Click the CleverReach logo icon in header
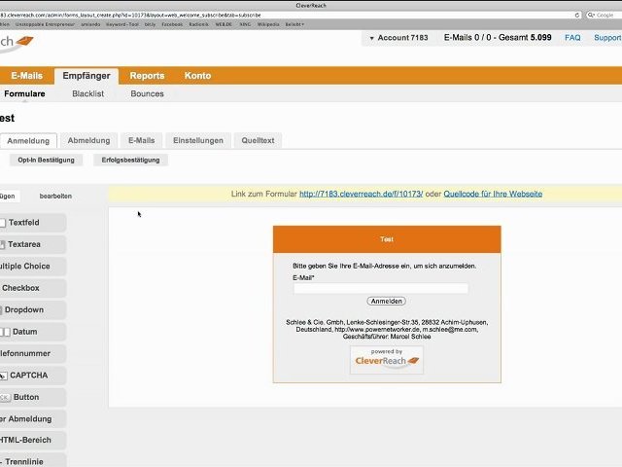 [x=24, y=41]
